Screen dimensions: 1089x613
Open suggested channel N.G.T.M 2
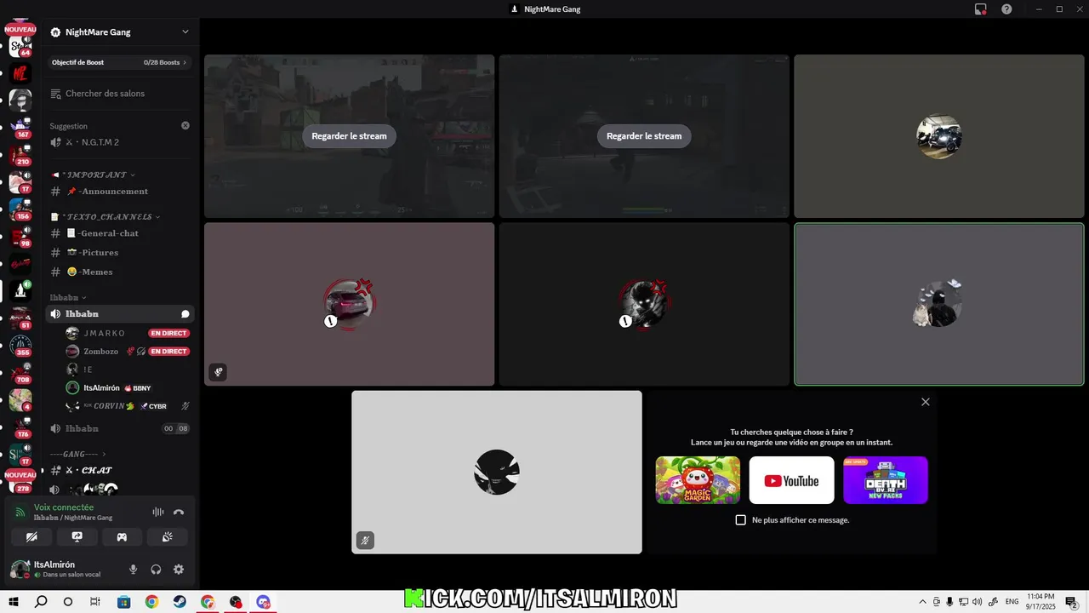click(x=120, y=143)
